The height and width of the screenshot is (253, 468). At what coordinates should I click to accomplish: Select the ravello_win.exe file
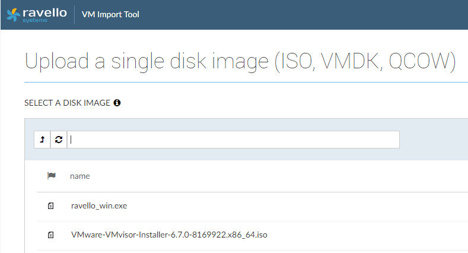(98, 206)
